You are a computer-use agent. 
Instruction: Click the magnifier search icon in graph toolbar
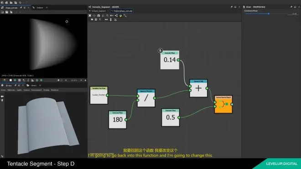pyautogui.click(x=107, y=15)
